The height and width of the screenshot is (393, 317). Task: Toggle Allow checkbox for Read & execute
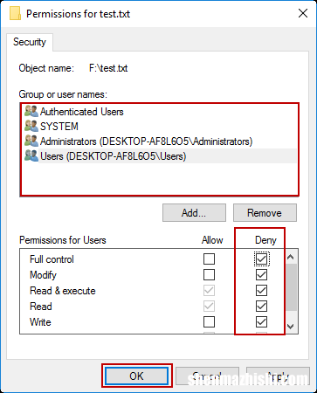(209, 290)
